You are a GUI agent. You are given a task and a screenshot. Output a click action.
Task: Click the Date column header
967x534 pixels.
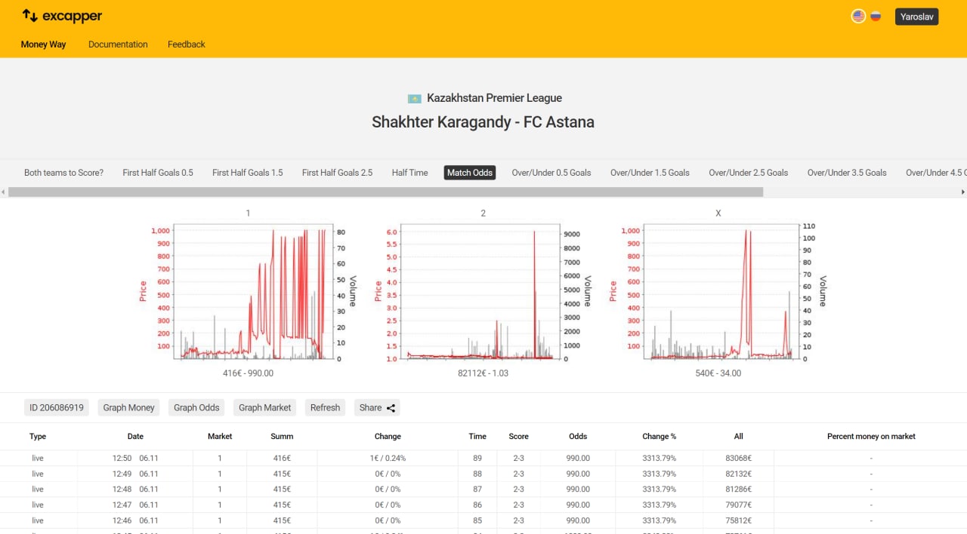tap(135, 437)
